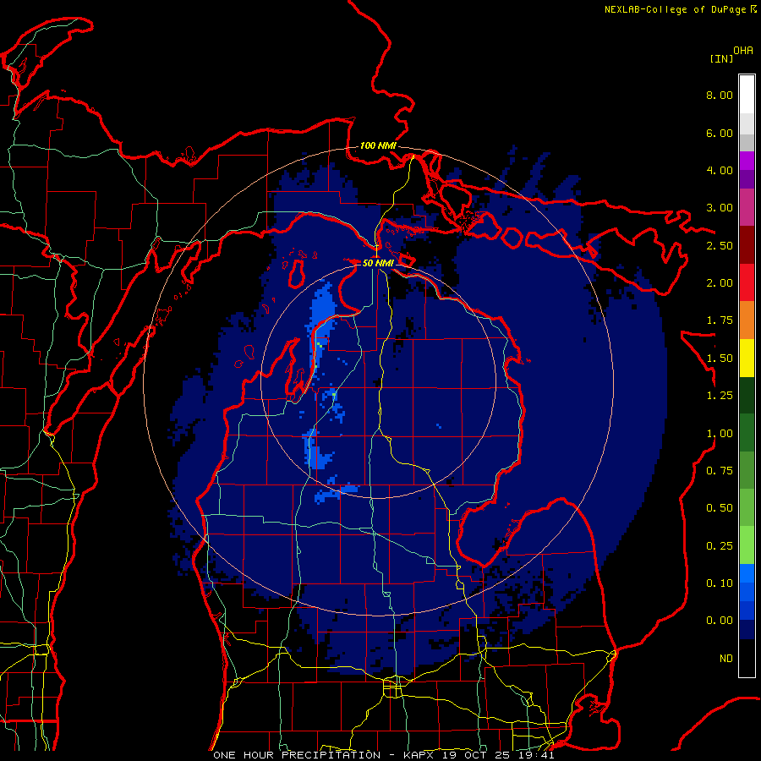
Task: Click the bright red 2.00 legend swatch
Action: [x=747, y=282]
